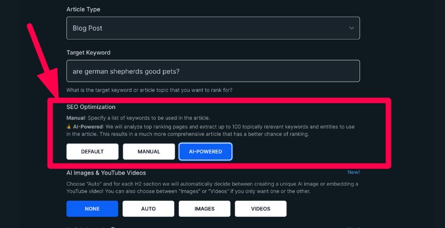The width and height of the screenshot is (445, 228).
Task: Pick the IMAGES only option
Action: pos(204,209)
